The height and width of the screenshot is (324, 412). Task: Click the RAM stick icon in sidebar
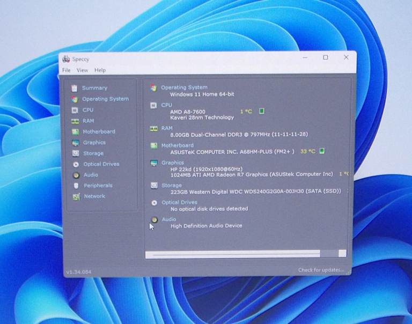click(75, 121)
